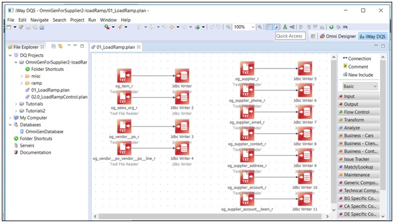
Task: Expand the My Computer node
Action: [10, 118]
